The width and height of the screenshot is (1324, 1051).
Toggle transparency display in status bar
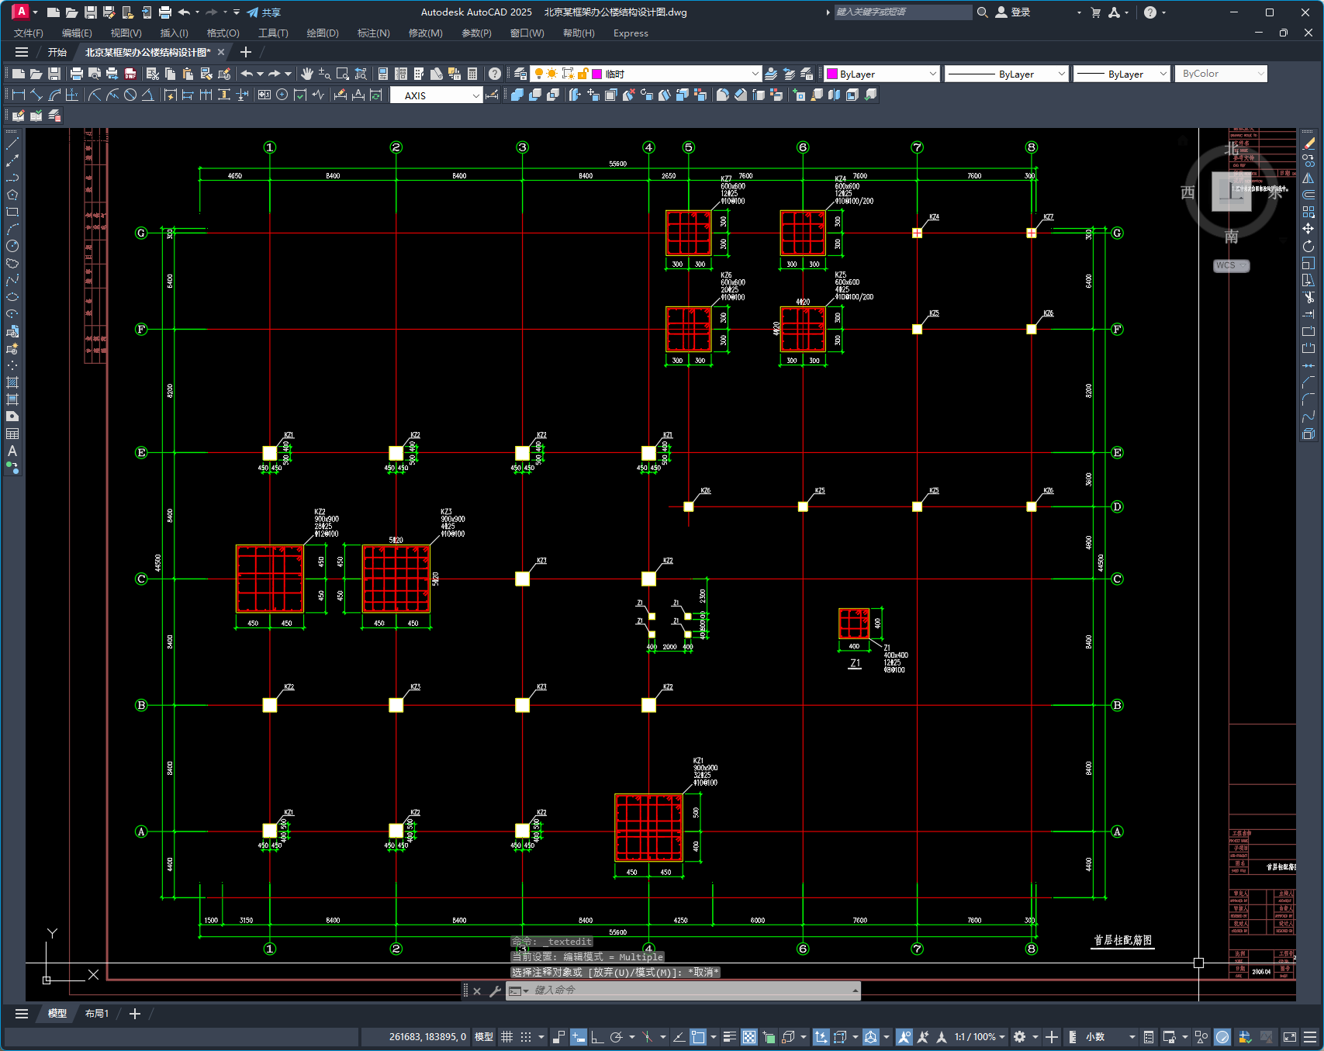tap(749, 1037)
